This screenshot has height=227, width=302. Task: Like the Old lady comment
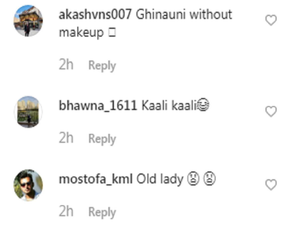[271, 185]
